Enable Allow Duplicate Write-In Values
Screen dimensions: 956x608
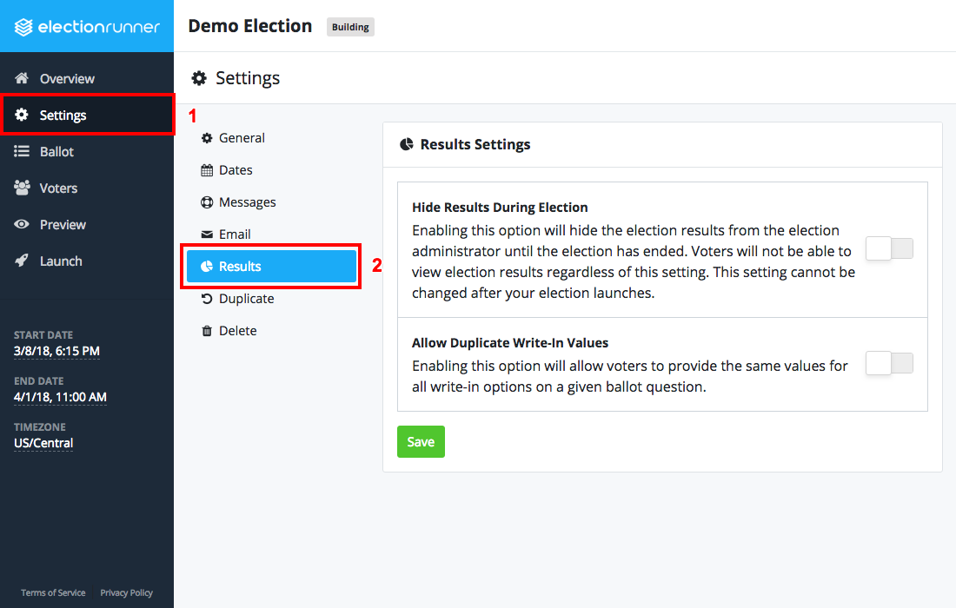point(889,363)
